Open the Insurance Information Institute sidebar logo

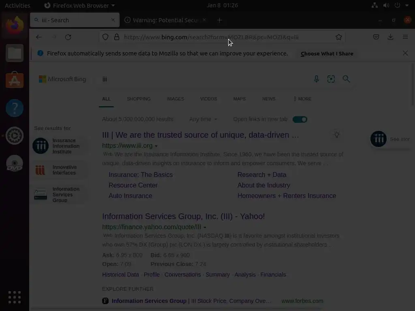41,146
